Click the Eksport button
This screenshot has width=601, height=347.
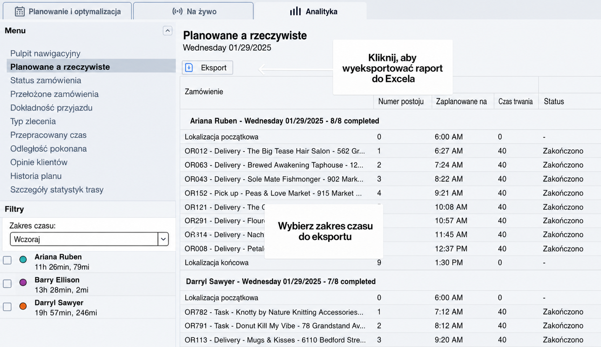click(207, 67)
